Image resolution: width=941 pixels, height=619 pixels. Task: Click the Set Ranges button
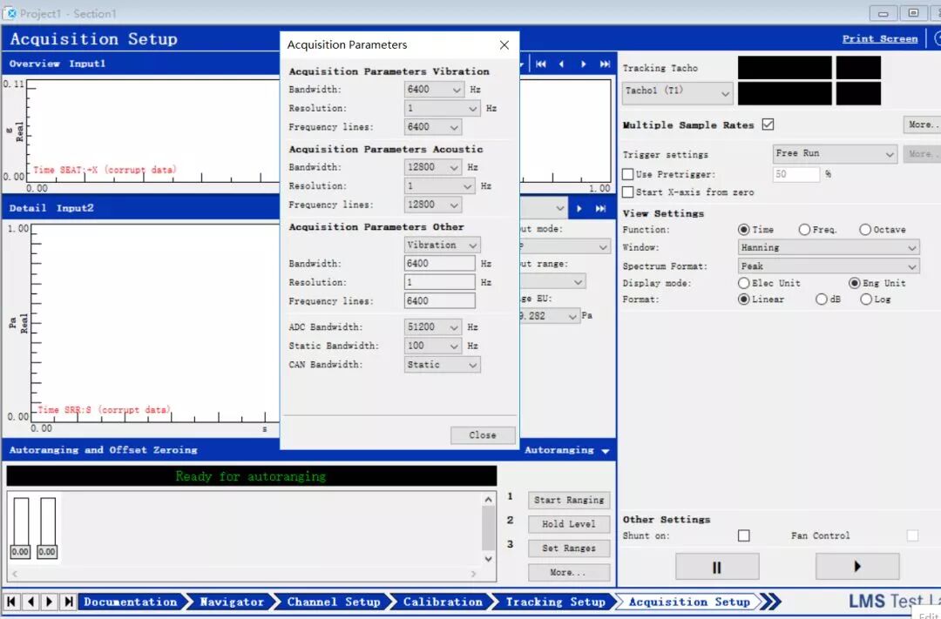569,548
